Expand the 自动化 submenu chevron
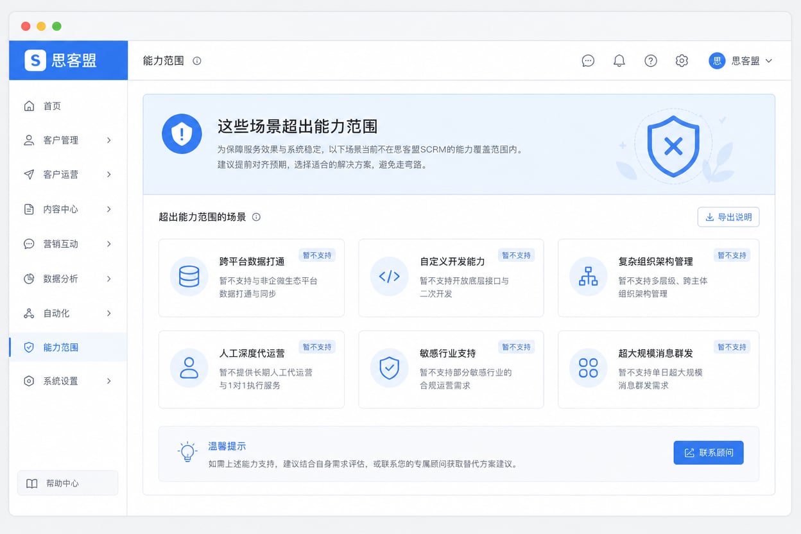The height and width of the screenshot is (534, 801). pyautogui.click(x=109, y=313)
